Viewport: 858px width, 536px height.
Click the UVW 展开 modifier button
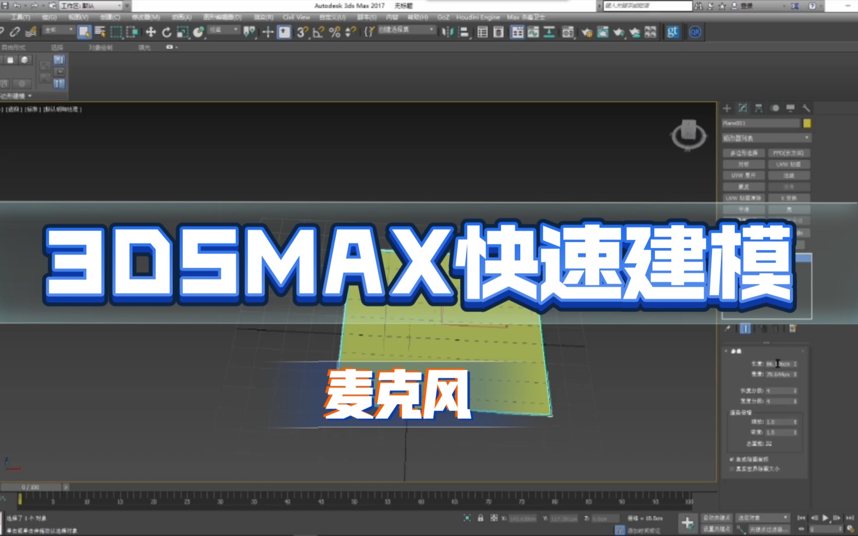743,175
